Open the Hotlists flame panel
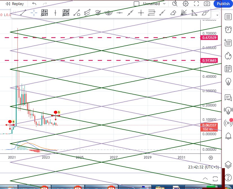This screenshot has height=189, width=233. [228, 56]
